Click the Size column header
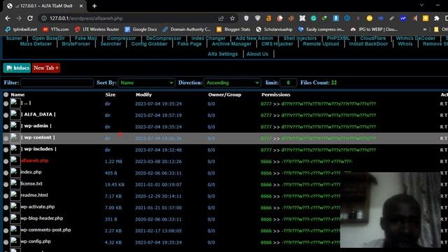This screenshot has width=448, height=252. (111, 94)
